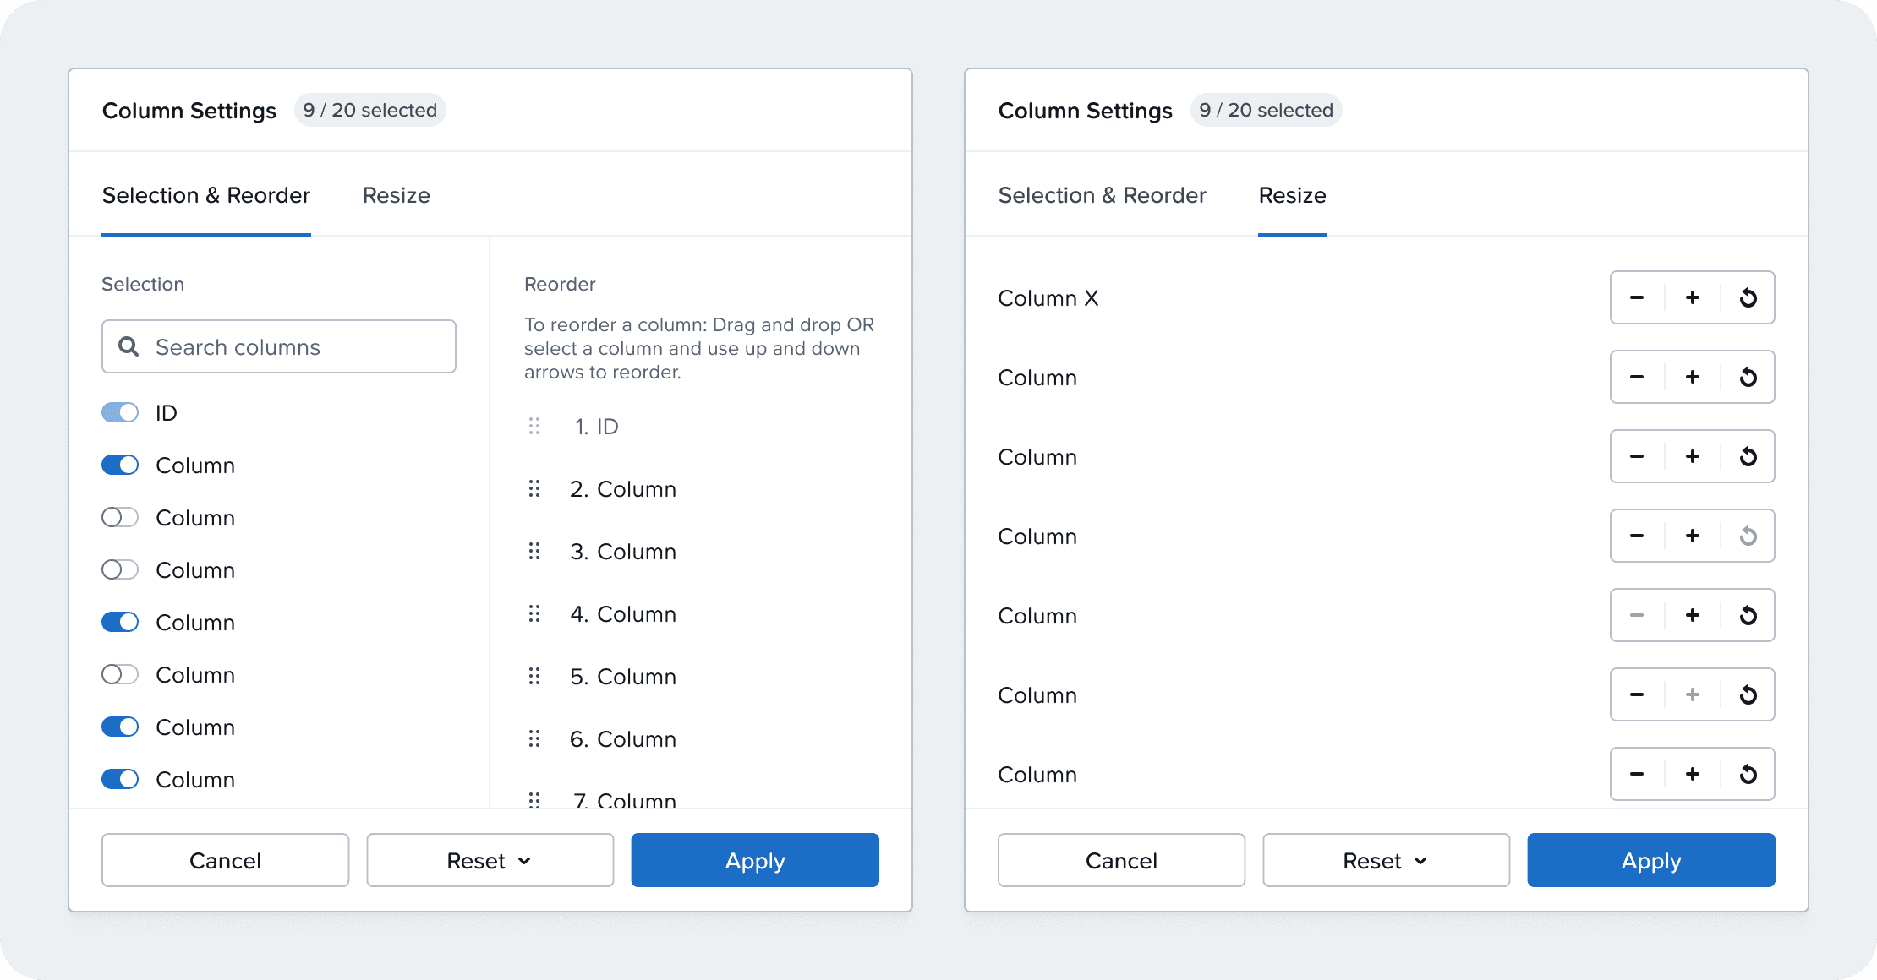This screenshot has width=1877, height=980.
Task: Click the minus icon for Column X
Action: pos(1637,297)
